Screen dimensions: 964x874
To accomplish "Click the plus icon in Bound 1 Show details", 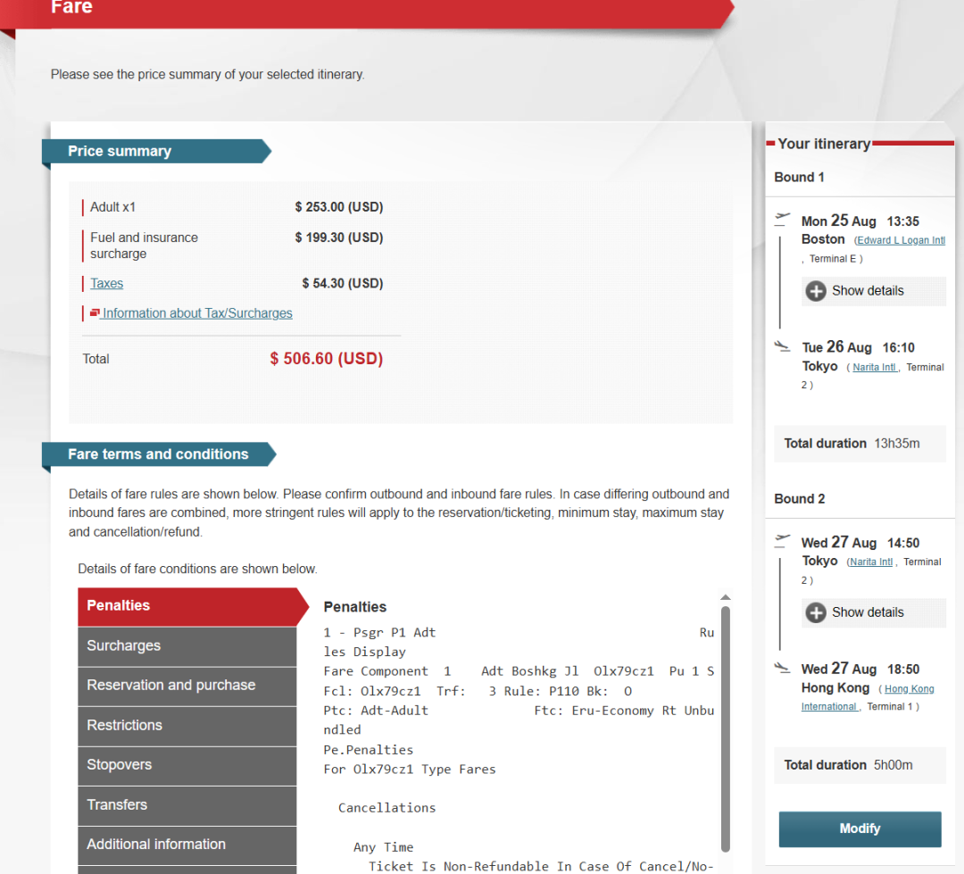I will pyautogui.click(x=816, y=291).
